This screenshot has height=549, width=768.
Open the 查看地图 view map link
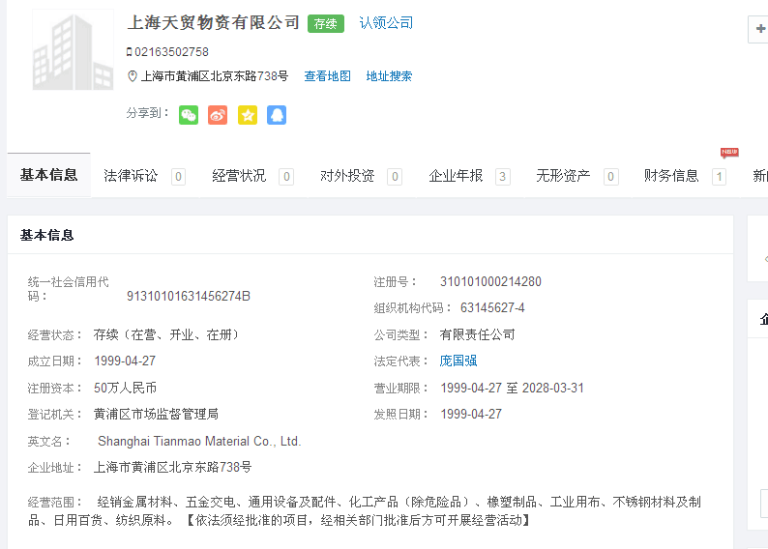pos(327,76)
